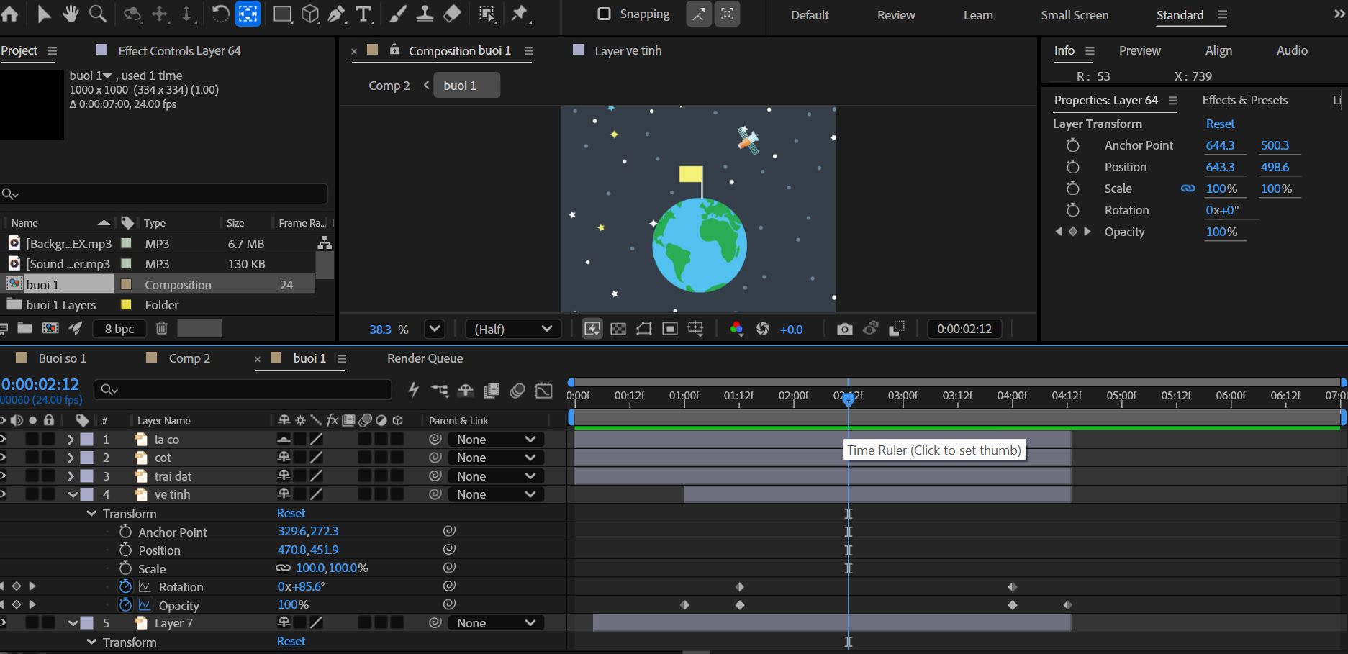Screen dimensions: 1348x654
Task: Click the project panel search field
Action: pyautogui.click(x=164, y=194)
